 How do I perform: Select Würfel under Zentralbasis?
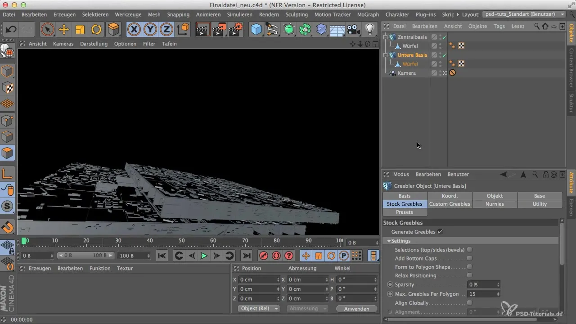[x=410, y=46]
